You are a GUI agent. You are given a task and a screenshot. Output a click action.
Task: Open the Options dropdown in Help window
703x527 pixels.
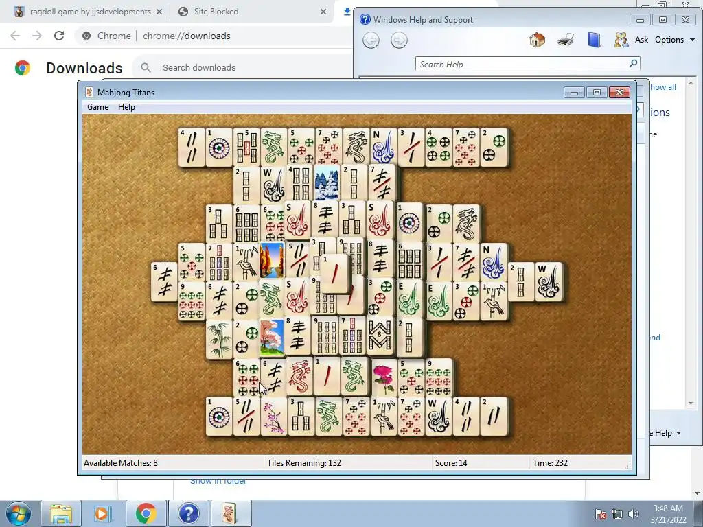[675, 40]
